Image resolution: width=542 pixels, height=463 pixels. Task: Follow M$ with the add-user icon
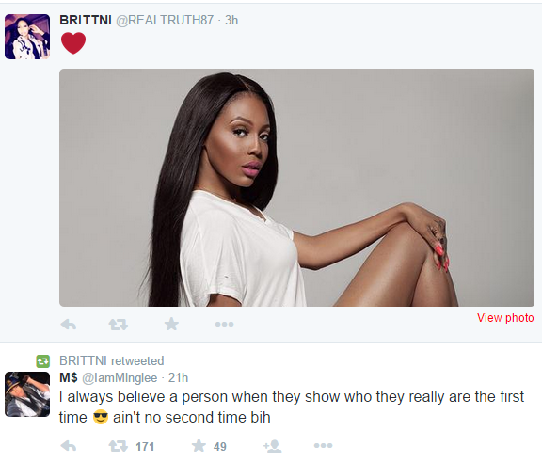coord(272,446)
